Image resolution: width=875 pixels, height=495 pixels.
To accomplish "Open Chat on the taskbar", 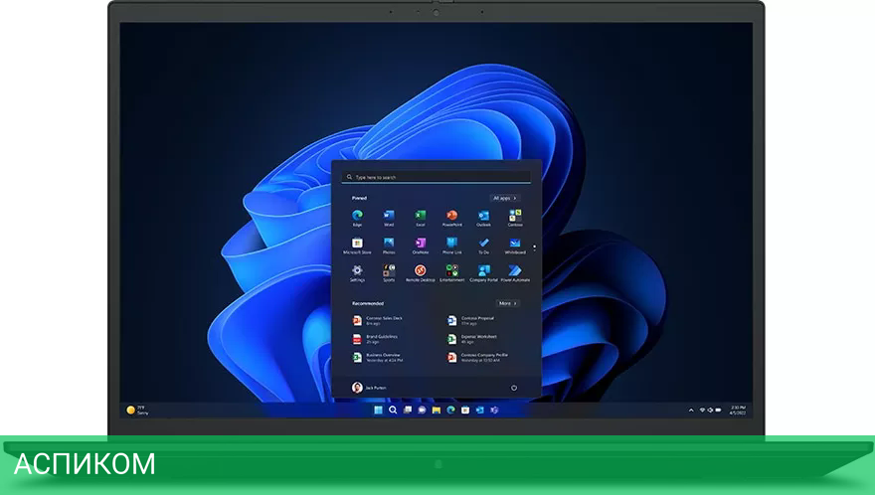I will pos(422,410).
